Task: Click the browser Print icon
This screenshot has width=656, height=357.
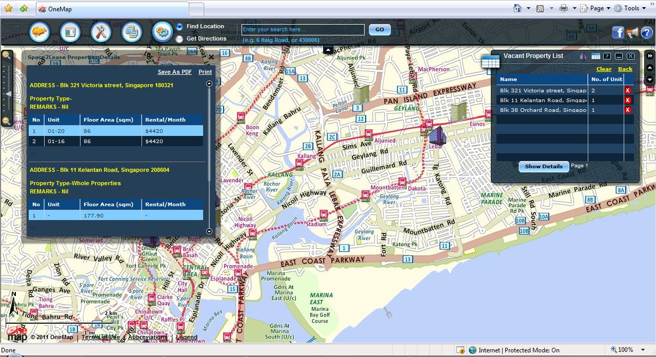Action: point(564,8)
